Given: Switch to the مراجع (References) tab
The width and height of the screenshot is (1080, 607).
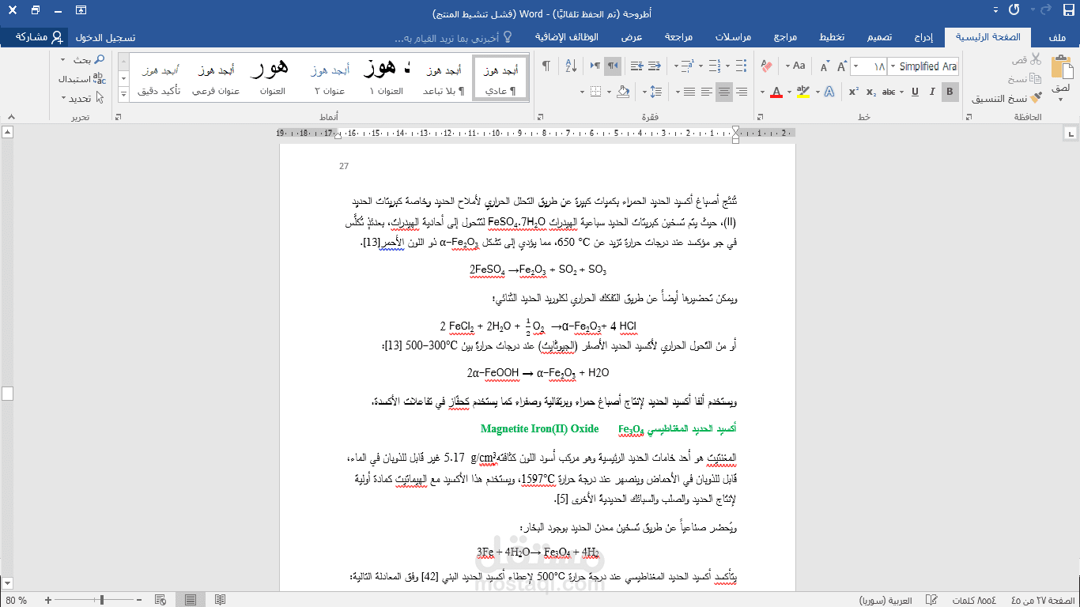Looking at the screenshot, I should pos(784,37).
